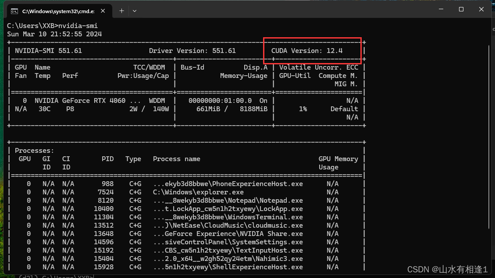Screen dimensions: 495x278
Task: Select the cmd.exe terminal tab
Action: (x=59, y=11)
